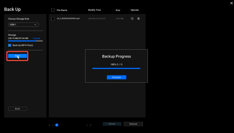
Task: Click the file size MB value in row
Action: coord(120,18)
